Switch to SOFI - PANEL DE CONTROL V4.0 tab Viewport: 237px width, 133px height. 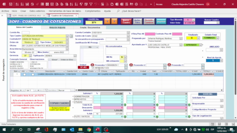[26, 16]
